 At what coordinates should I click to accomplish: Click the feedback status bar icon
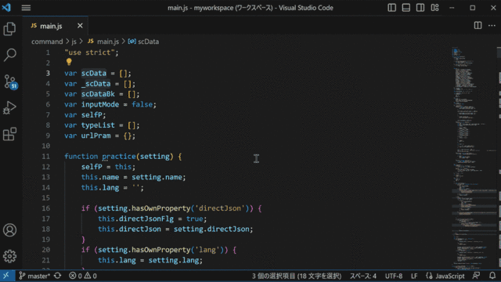(477, 276)
